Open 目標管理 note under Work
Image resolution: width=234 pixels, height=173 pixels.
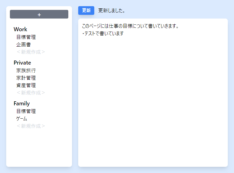pyautogui.click(x=26, y=37)
